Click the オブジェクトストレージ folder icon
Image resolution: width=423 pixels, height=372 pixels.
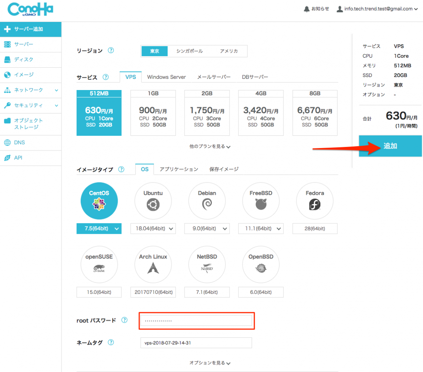click(x=7, y=120)
